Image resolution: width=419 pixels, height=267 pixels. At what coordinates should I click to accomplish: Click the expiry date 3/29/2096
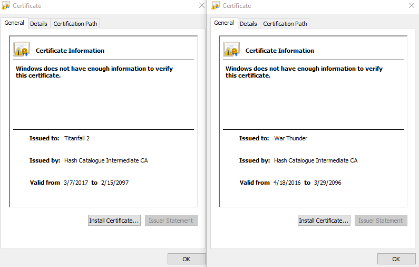click(328, 183)
